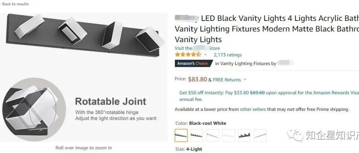Click the Amazon's Choice badge

point(193,63)
